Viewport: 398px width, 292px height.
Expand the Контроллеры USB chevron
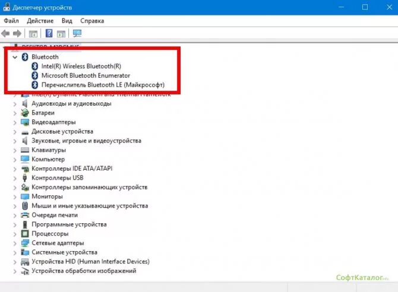click(15, 179)
